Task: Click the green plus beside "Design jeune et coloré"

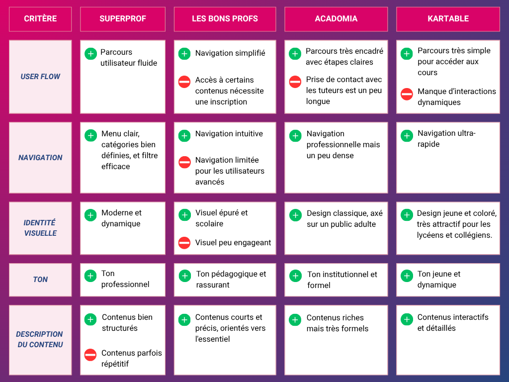Action: tap(407, 215)
